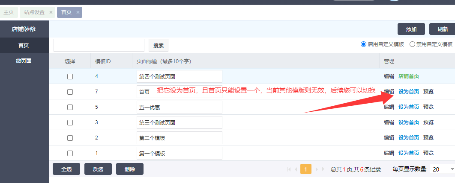This screenshot has width=455, height=183.
Task: Tick the checkbox for 第一个模板
Action: pos(70,153)
